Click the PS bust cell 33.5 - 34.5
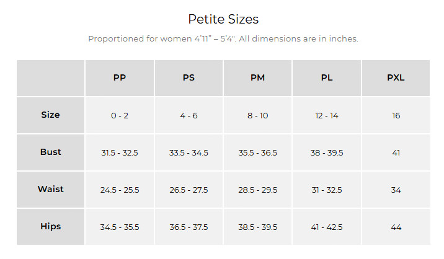Viewport: 444px width, 259px height. click(189, 152)
